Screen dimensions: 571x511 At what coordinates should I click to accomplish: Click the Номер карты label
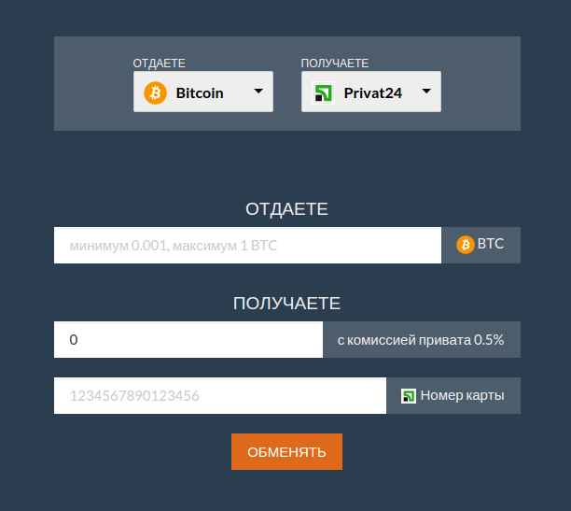pos(462,395)
